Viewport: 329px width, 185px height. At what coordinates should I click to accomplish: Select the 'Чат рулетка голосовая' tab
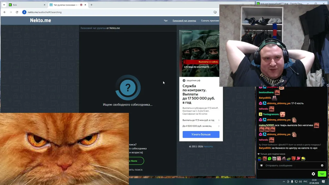[68, 5]
